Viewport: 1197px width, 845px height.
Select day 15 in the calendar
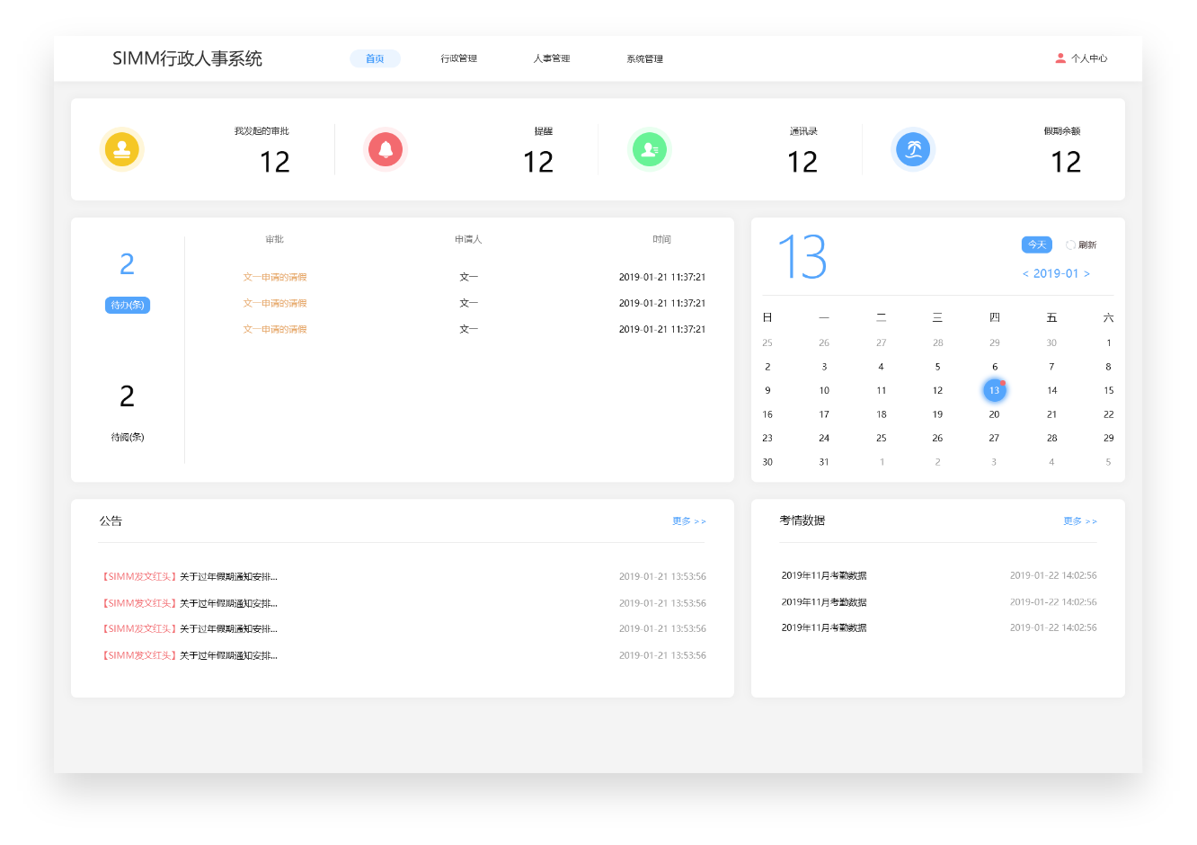coord(1109,390)
